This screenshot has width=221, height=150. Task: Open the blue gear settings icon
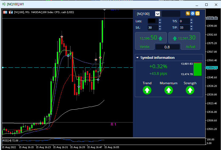click(193, 13)
